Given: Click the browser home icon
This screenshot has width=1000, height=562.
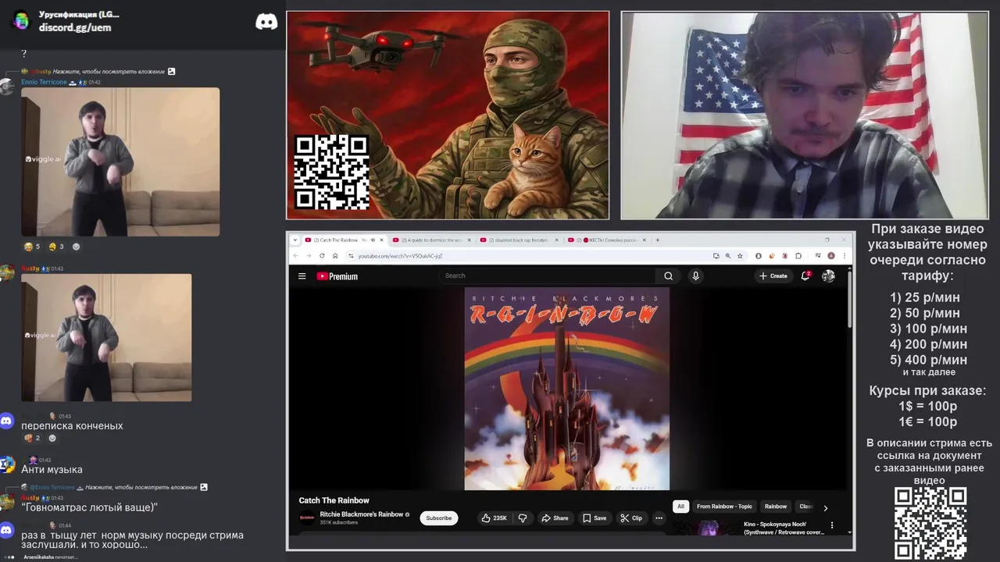Looking at the screenshot, I should pyautogui.click(x=335, y=256).
